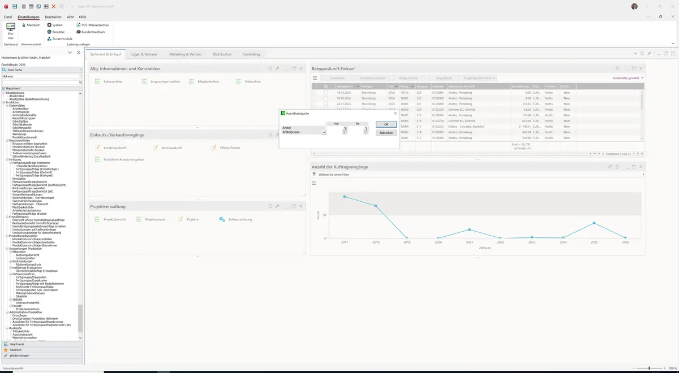Collapse the Fertigung tree node
The height and width of the screenshot is (373, 679).
coord(7,159)
